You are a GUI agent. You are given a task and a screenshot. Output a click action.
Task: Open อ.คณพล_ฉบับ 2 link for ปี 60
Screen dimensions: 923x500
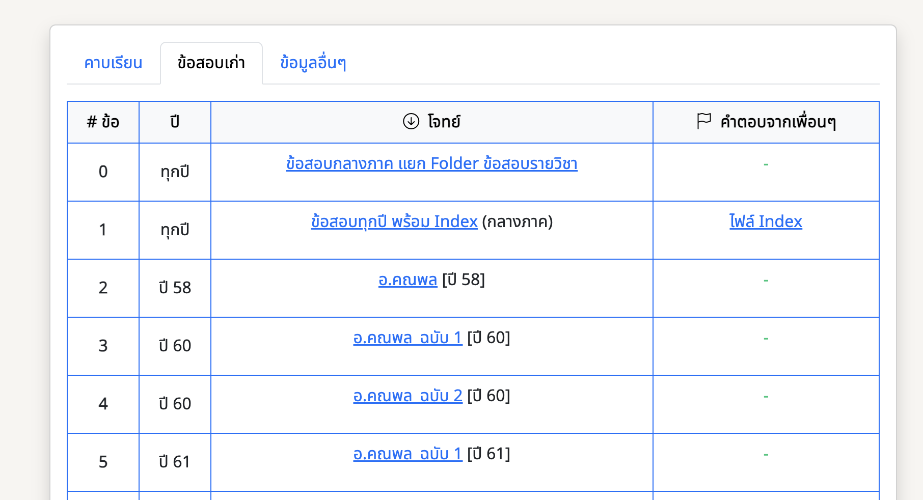pos(408,396)
